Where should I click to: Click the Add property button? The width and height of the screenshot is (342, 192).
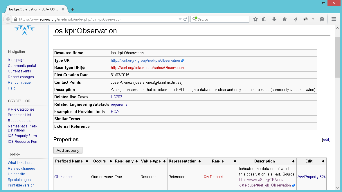[x=68, y=150]
